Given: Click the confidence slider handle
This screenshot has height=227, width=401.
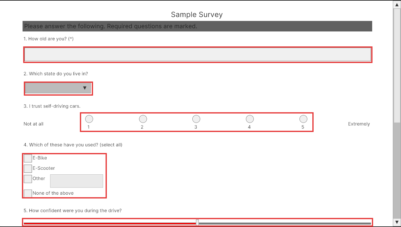Looking at the screenshot, I should (197, 222).
